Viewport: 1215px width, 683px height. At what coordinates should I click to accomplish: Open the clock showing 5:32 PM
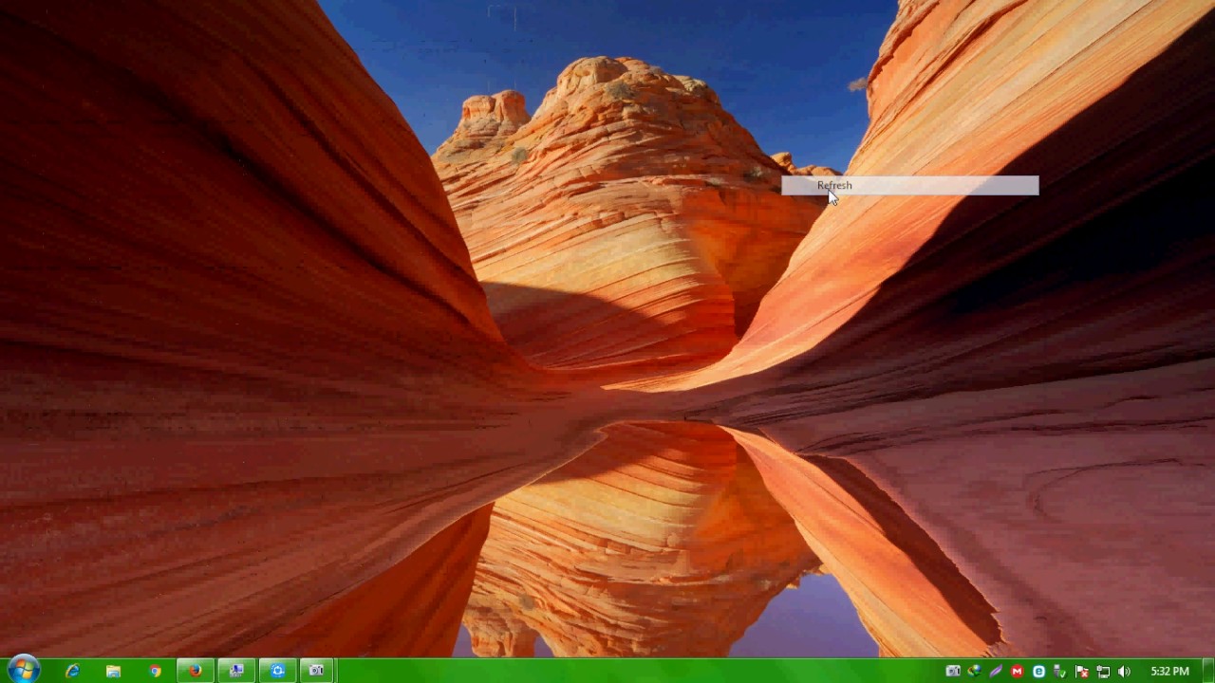1169,672
